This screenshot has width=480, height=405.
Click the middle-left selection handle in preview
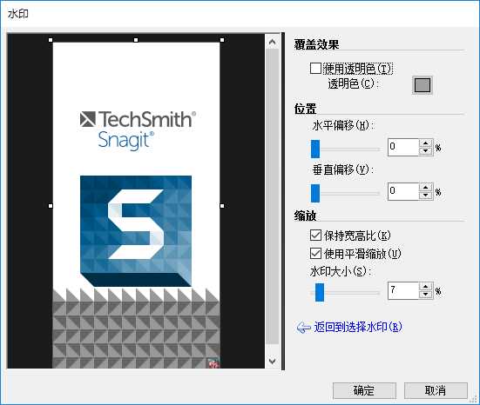[51, 206]
